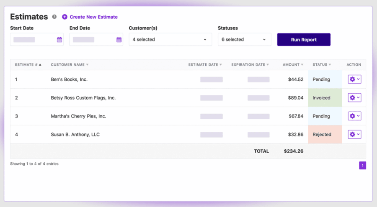Sort table by Customer Name column
The image size is (377, 207).
[x=70, y=64]
